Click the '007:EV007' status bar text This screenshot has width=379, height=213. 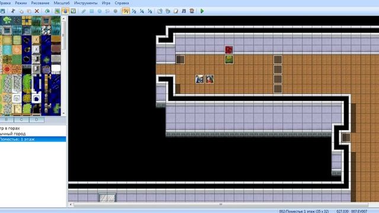tap(359, 211)
